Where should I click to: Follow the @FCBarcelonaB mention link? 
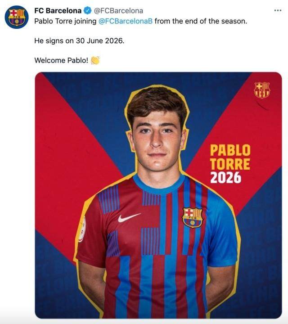126,21
